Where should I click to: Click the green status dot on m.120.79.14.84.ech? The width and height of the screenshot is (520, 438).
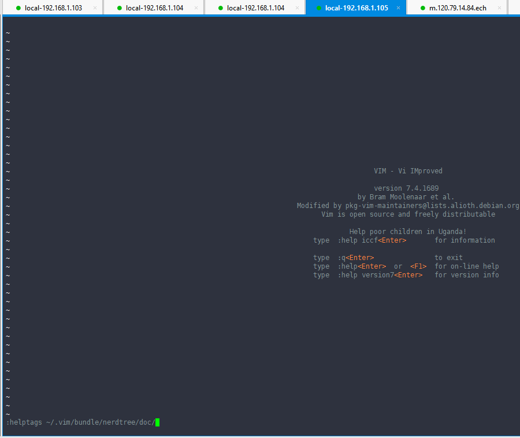422,8
